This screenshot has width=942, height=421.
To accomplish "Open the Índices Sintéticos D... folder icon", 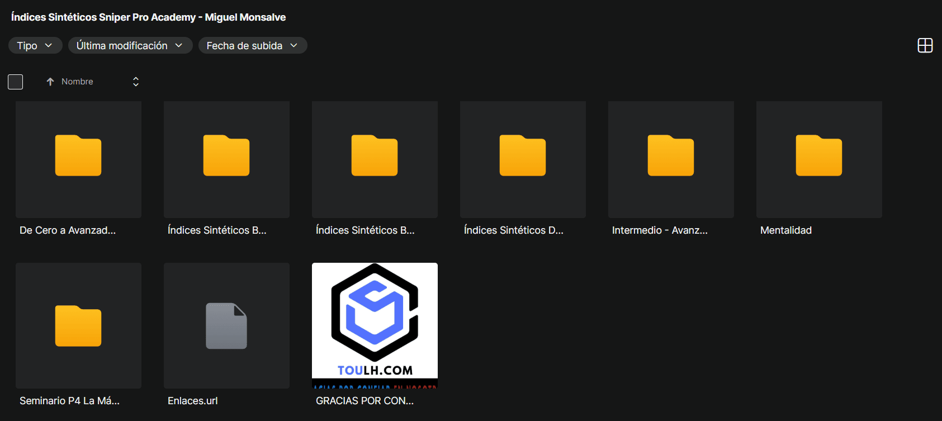I will tap(523, 156).
